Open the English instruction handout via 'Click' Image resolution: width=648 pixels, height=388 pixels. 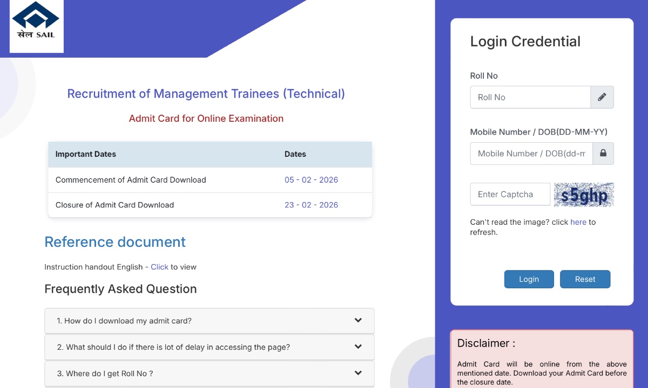coord(159,267)
